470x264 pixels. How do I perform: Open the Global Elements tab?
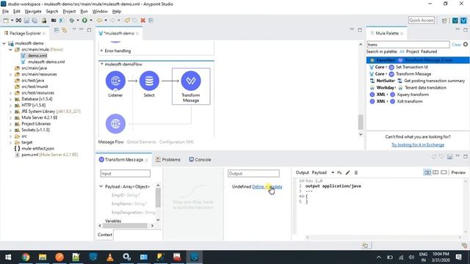click(141, 142)
